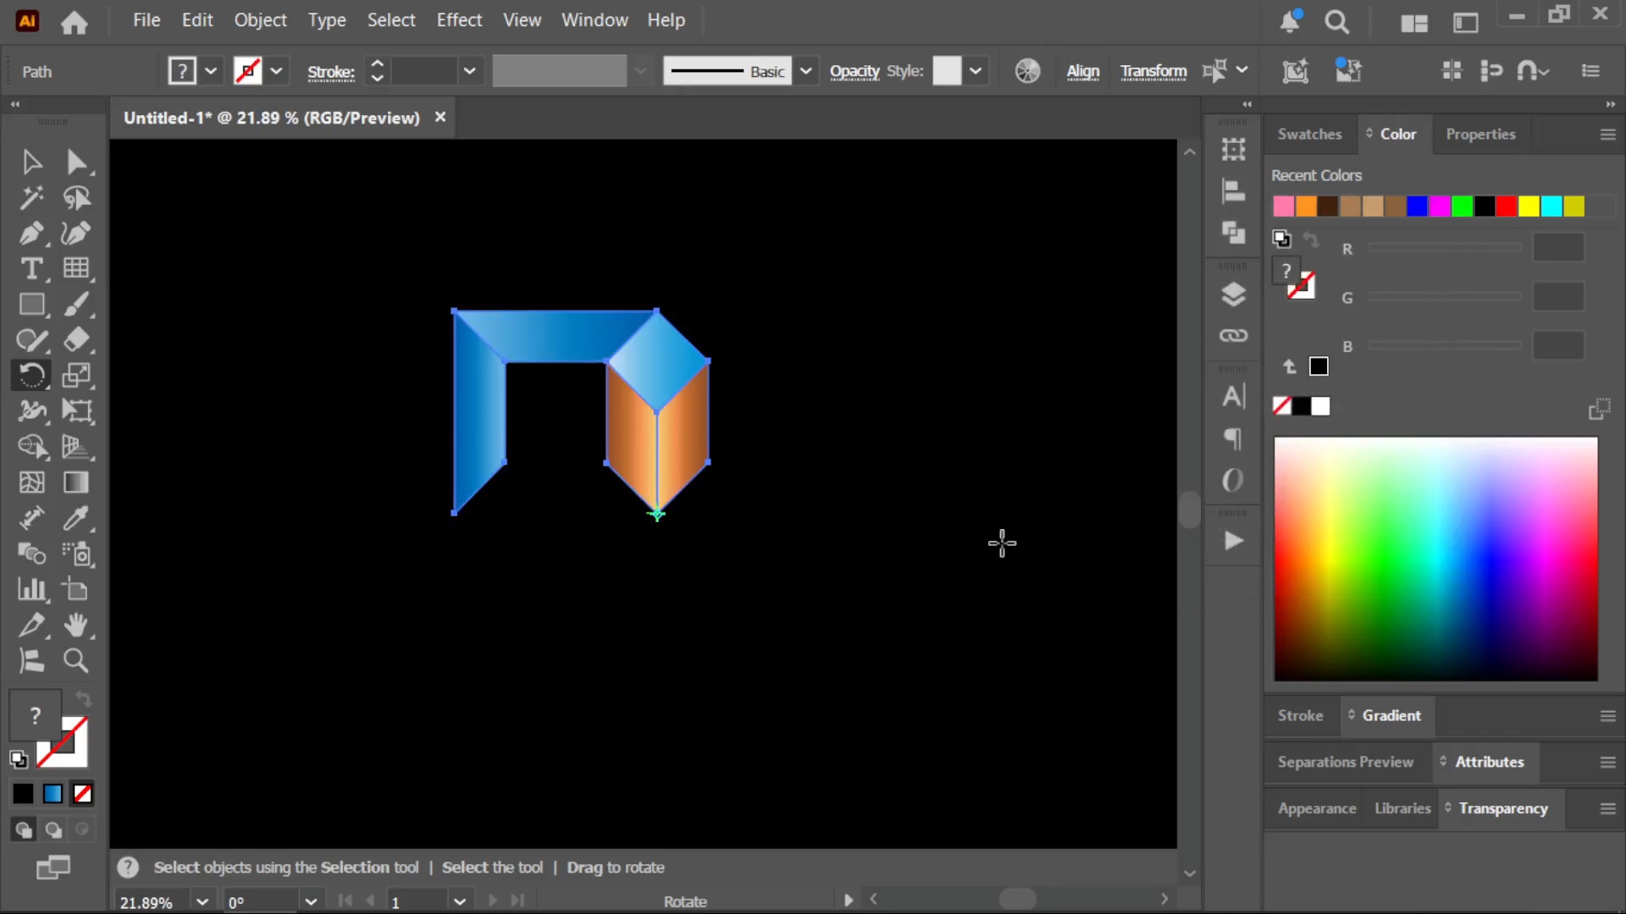The image size is (1626, 914).
Task: Open the stroke weight dropdown arrow
Action: [x=469, y=71]
